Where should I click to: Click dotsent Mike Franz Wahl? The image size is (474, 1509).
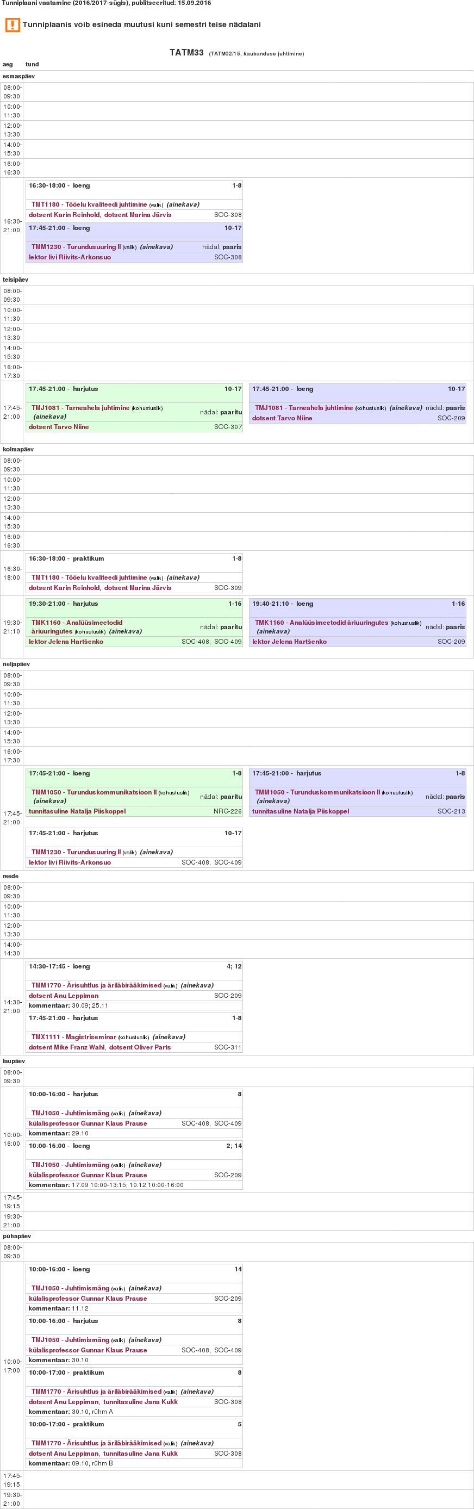click(x=64, y=1047)
